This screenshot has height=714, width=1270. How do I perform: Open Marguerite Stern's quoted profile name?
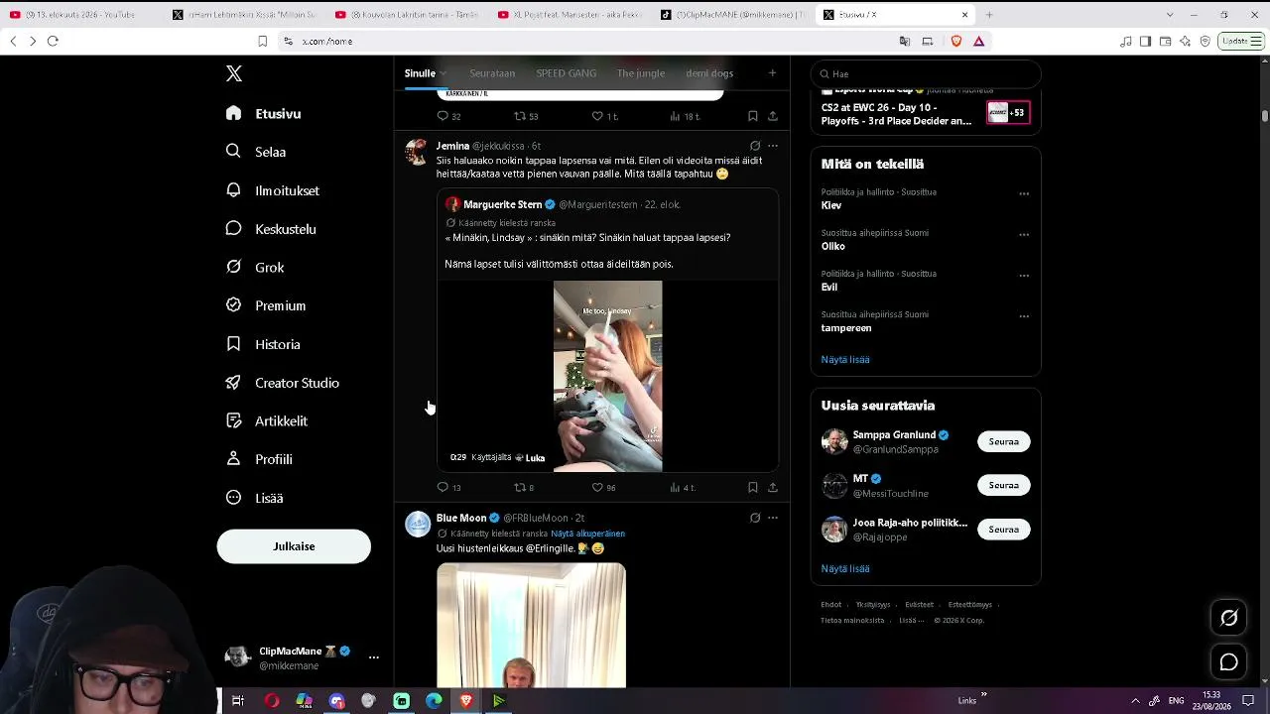503,204
